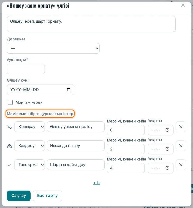Image resolution: width=193 pixels, height=208 pixels.
Task: Click the deadline field showing 4
Action: coord(126,168)
